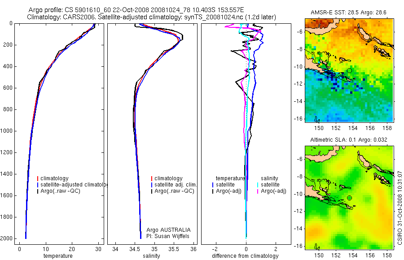The width and height of the screenshot is (404, 260).
Task: Click red 'climatology' legend marker in temperature plot
Action: (x=38, y=178)
